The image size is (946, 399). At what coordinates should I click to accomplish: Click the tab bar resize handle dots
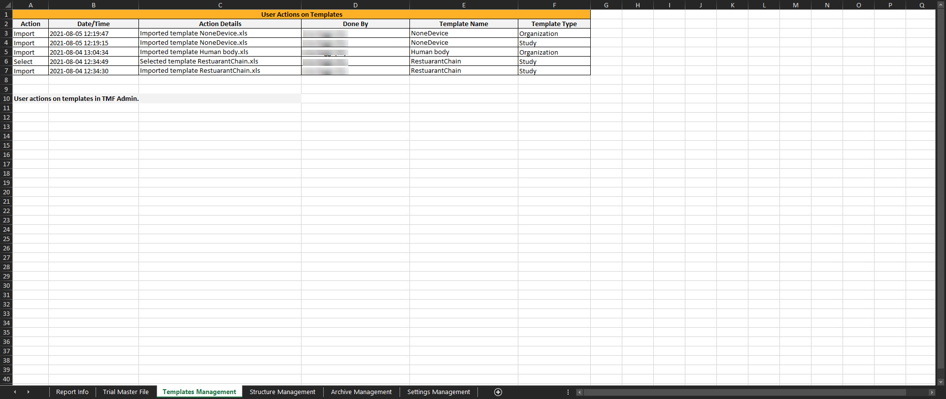(568, 392)
